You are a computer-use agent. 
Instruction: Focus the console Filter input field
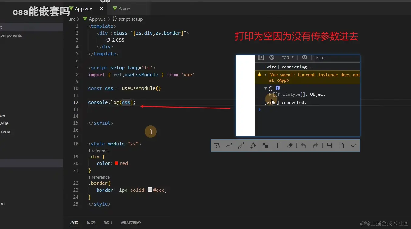(x=337, y=57)
